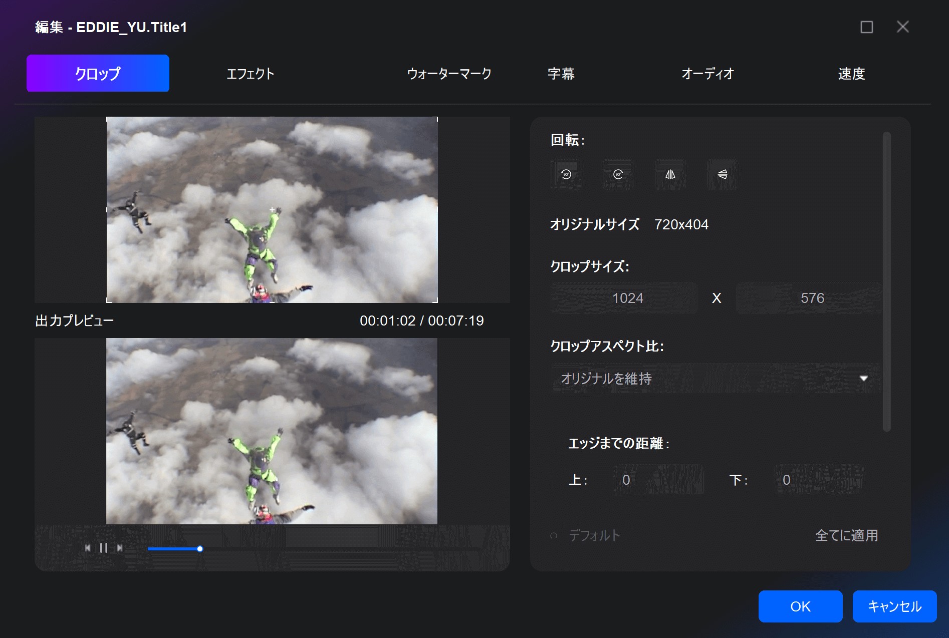
Task: Click the crop height field showing 576
Action: (x=808, y=298)
